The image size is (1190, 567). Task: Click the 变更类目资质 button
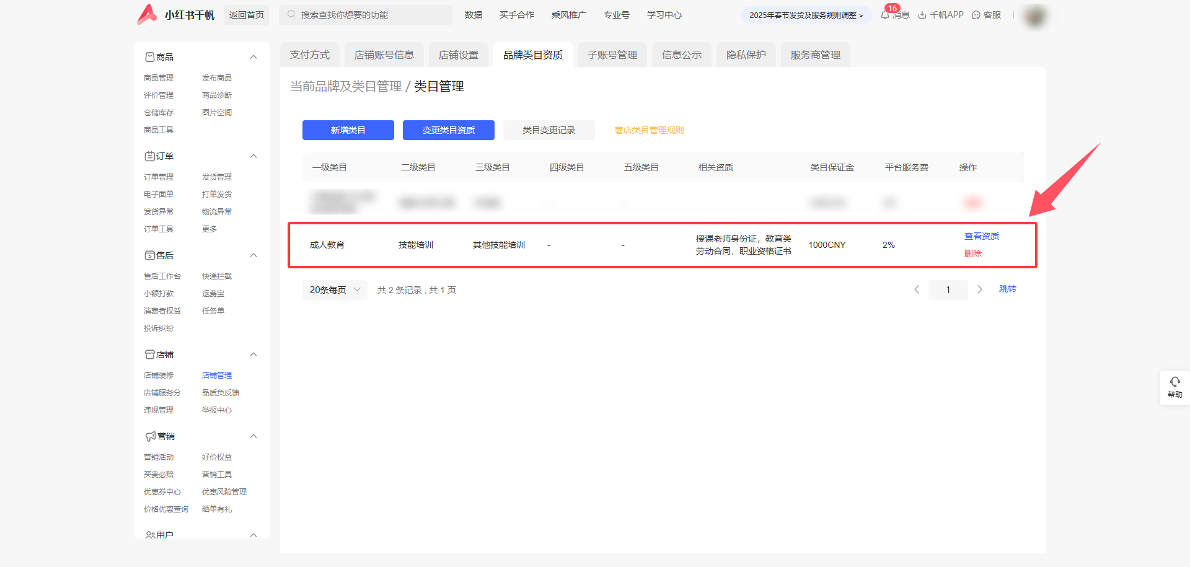point(449,130)
